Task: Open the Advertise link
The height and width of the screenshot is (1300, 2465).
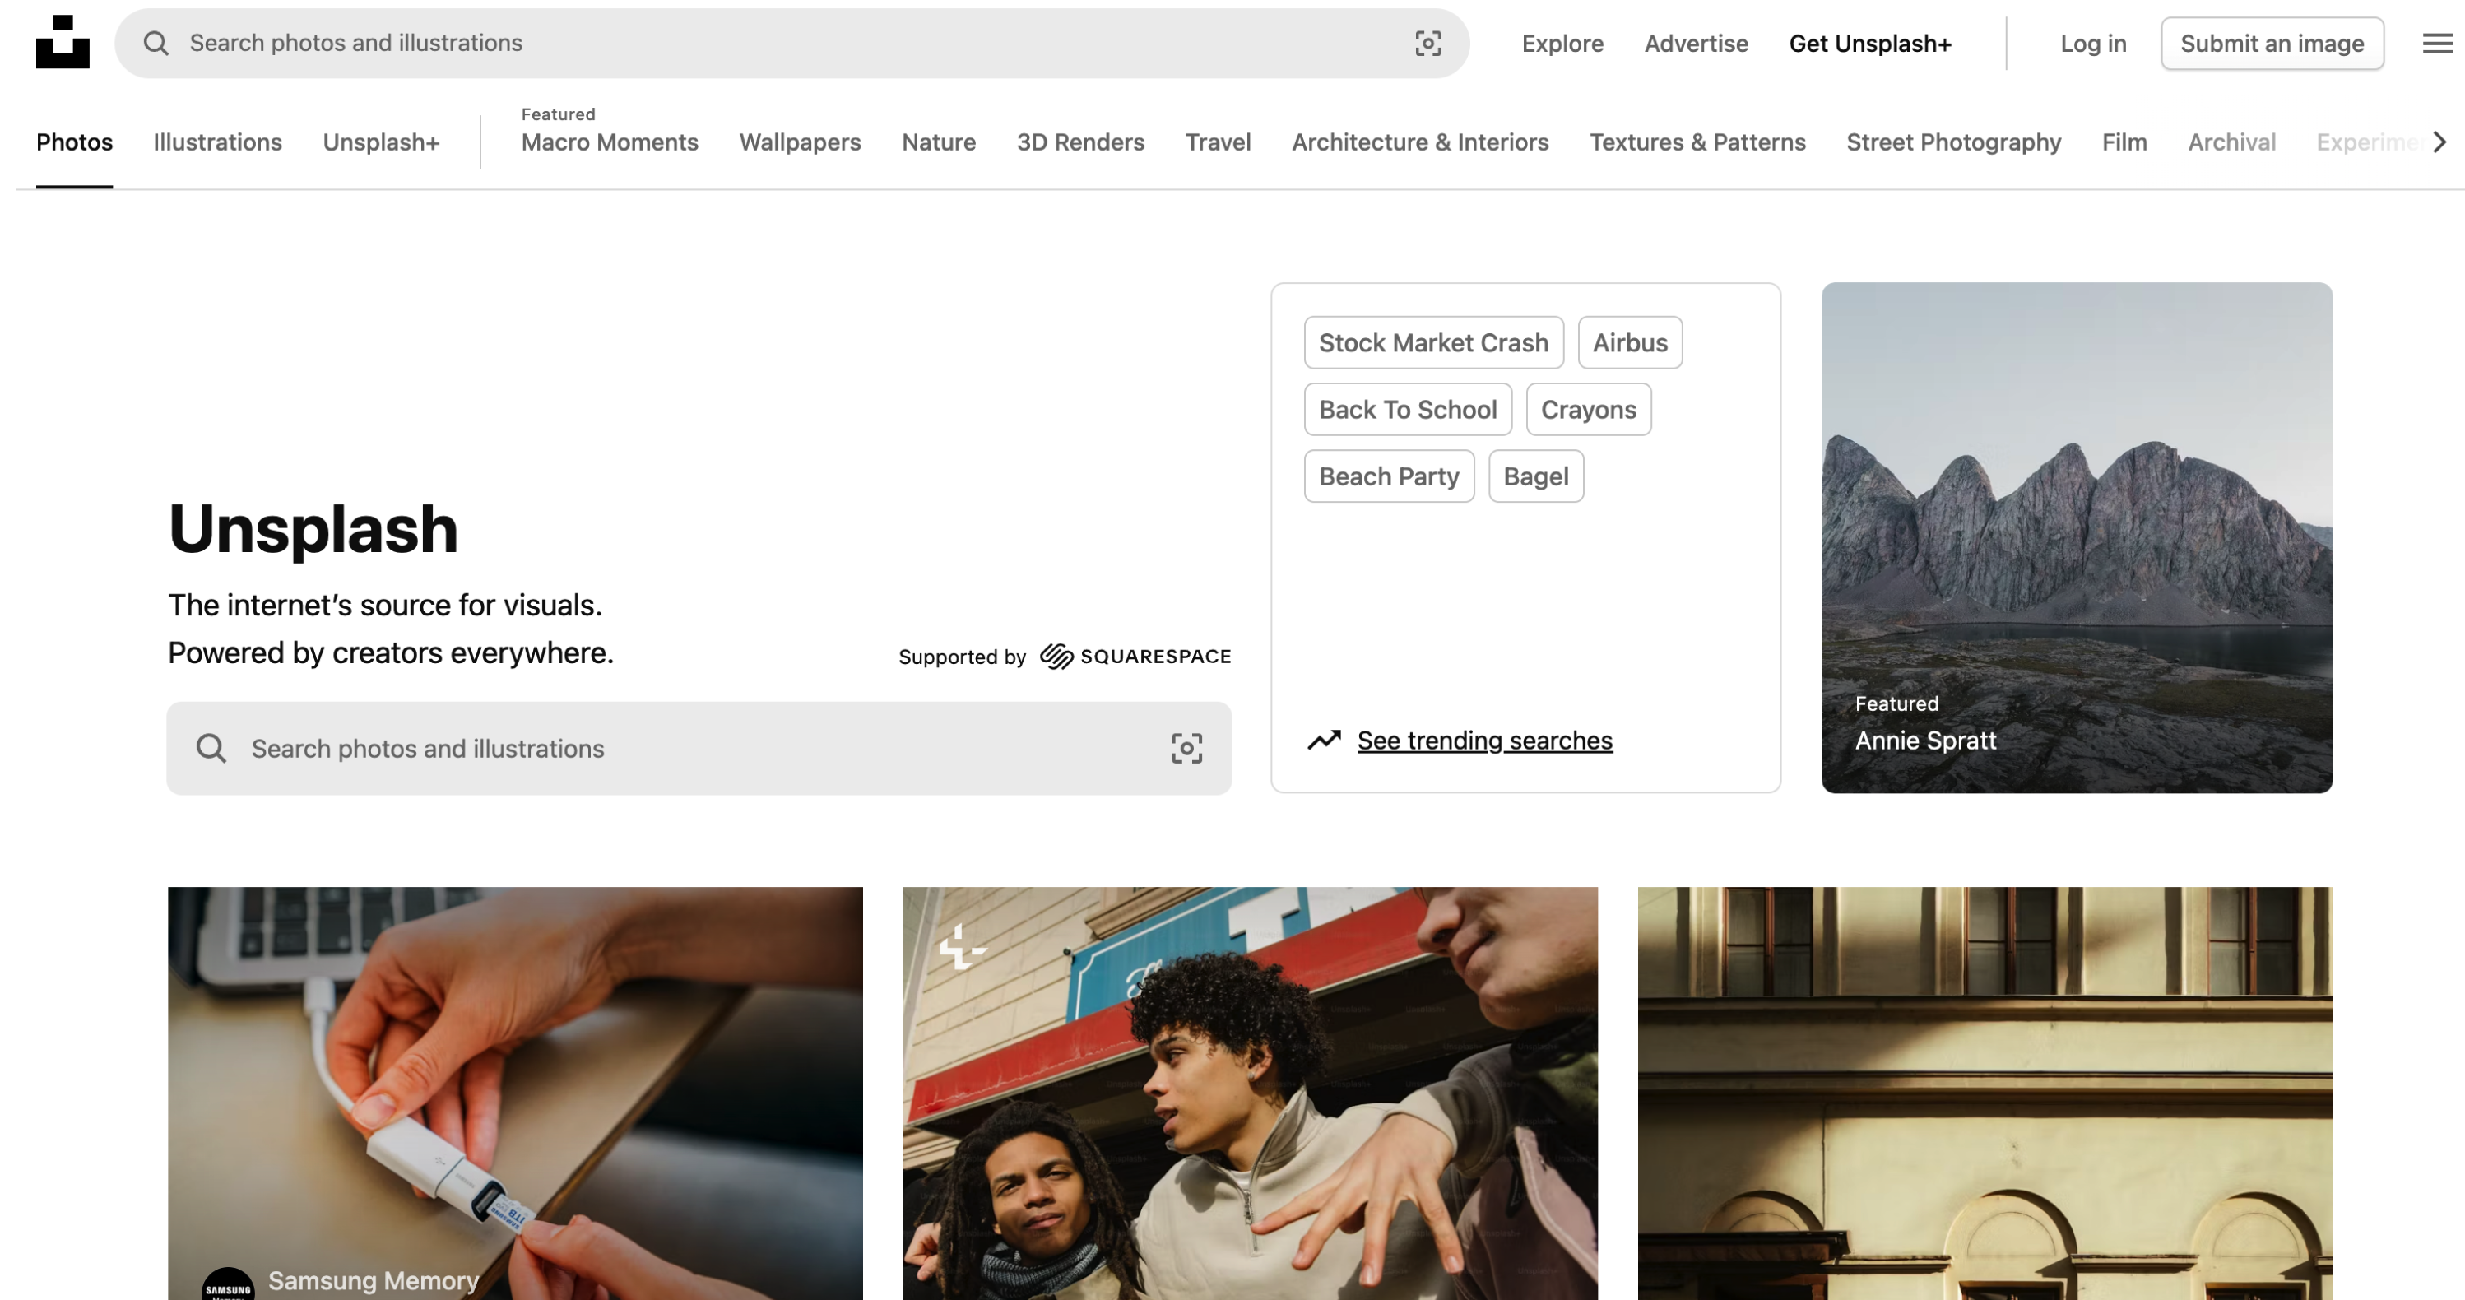Action: (1696, 43)
